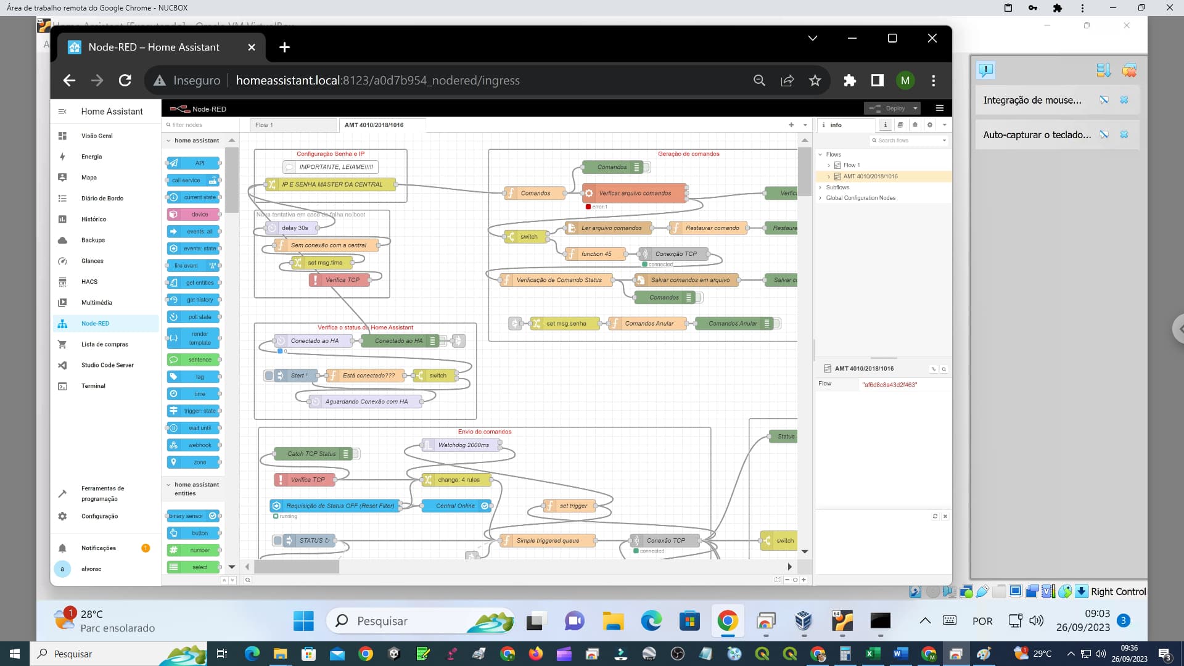Click the Windows Start button in VM taskbar

coord(303,621)
